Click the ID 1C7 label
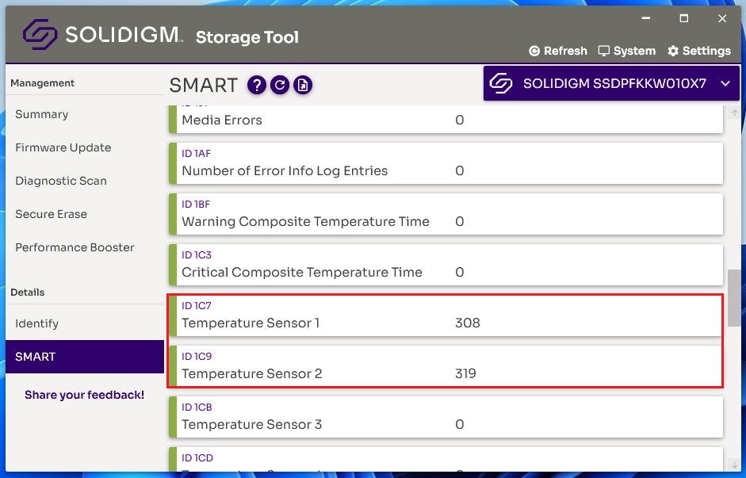Image resolution: width=746 pixels, height=478 pixels. (x=197, y=305)
